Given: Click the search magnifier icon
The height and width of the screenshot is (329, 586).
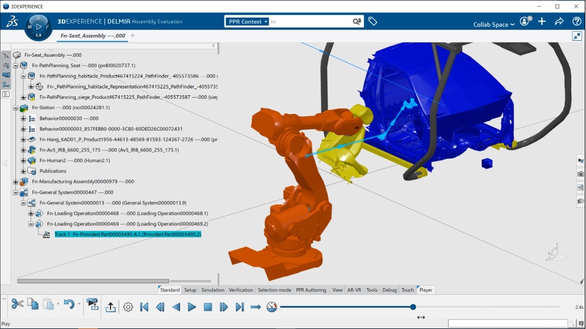Looking at the screenshot, I should point(357,22).
